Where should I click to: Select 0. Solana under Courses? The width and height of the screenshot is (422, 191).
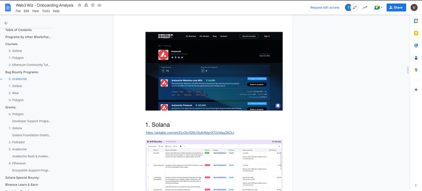pos(15,51)
